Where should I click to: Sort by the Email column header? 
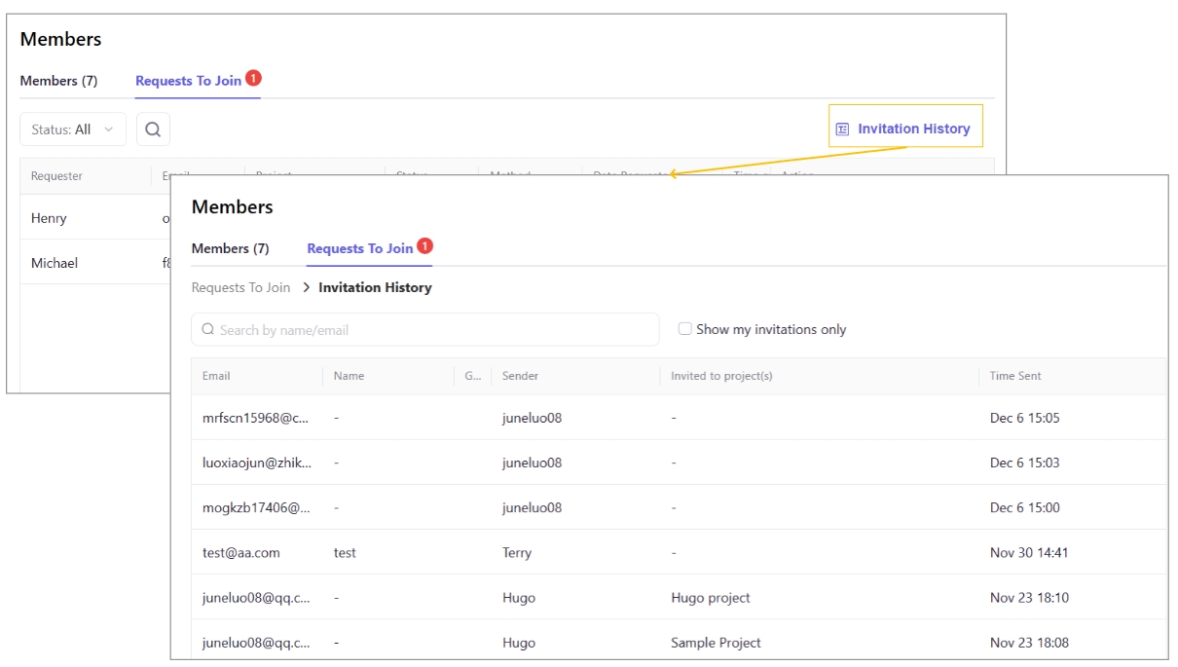click(216, 376)
